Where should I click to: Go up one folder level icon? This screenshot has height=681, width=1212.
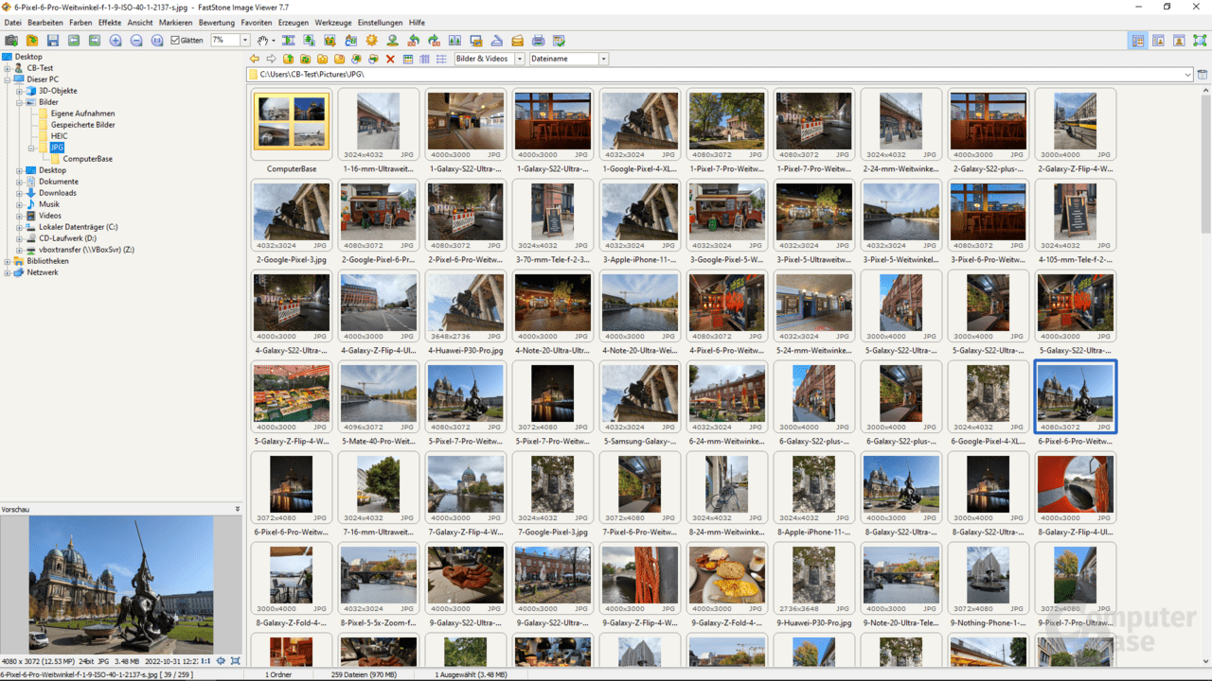click(289, 59)
